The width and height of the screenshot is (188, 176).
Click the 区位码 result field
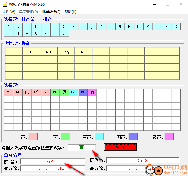point(143,160)
